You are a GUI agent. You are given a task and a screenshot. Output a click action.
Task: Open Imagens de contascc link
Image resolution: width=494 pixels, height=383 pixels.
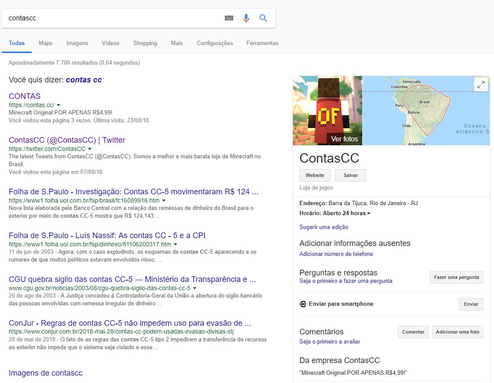pos(45,373)
